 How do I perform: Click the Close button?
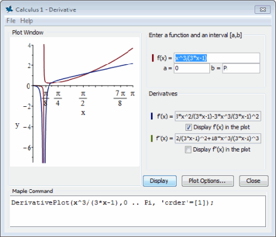(x=253, y=181)
